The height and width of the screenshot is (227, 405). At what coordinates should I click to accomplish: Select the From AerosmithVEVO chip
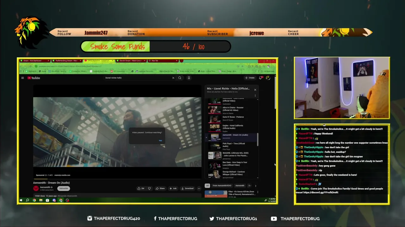pyautogui.click(x=222, y=186)
